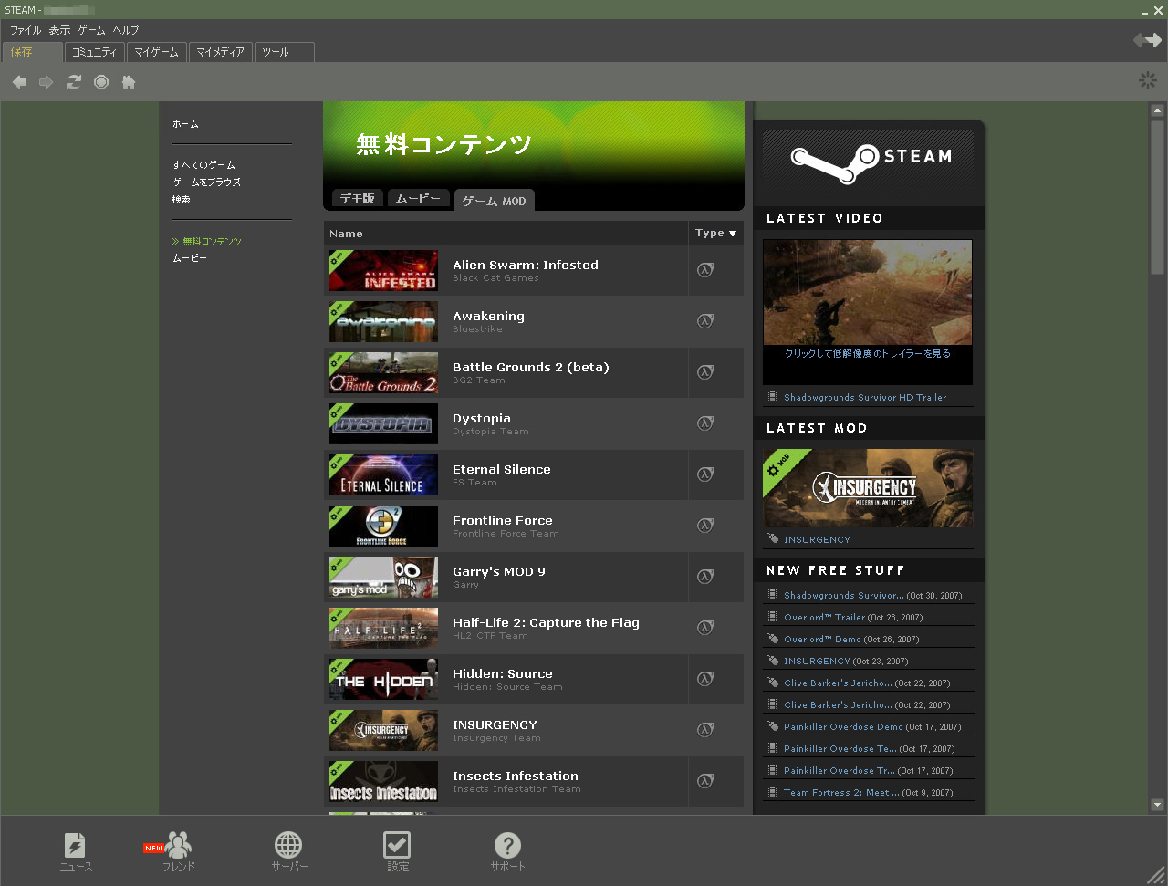Open the ゲーム menu
Screen dimensions: 1168x886
[91, 30]
